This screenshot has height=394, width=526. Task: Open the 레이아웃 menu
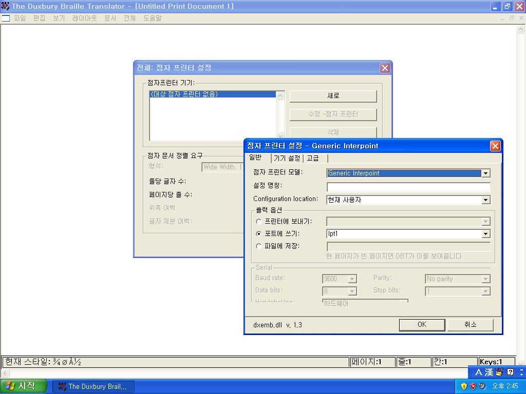(x=85, y=18)
